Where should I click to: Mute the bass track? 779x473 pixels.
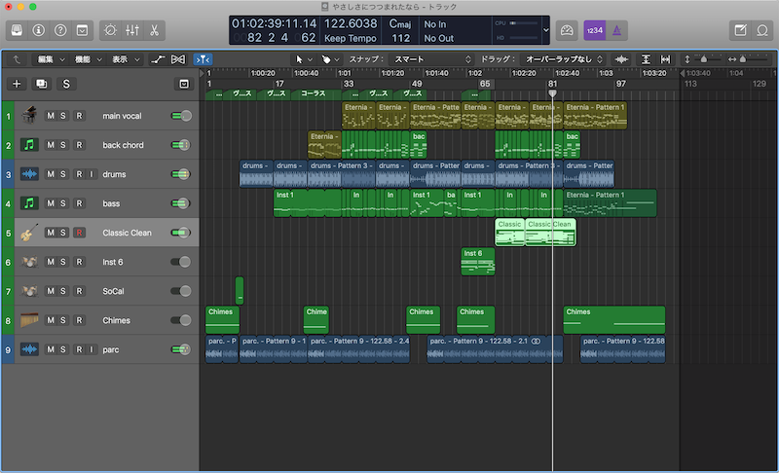point(51,203)
